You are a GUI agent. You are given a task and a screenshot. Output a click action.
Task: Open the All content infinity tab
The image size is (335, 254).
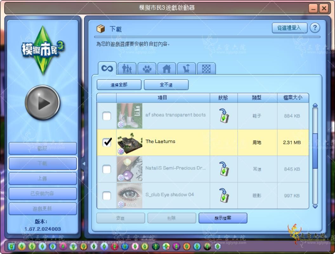coord(107,68)
